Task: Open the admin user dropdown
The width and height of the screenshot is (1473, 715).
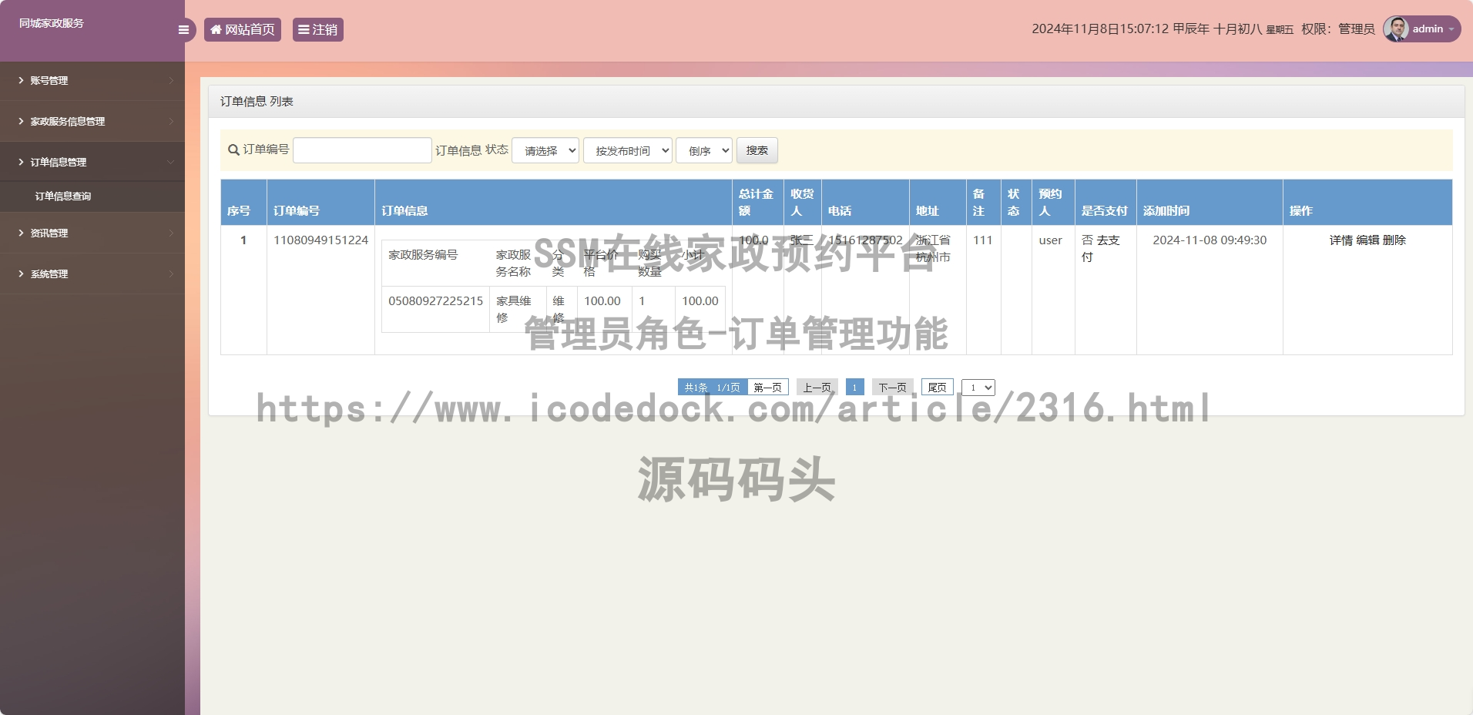Action: click(x=1422, y=29)
